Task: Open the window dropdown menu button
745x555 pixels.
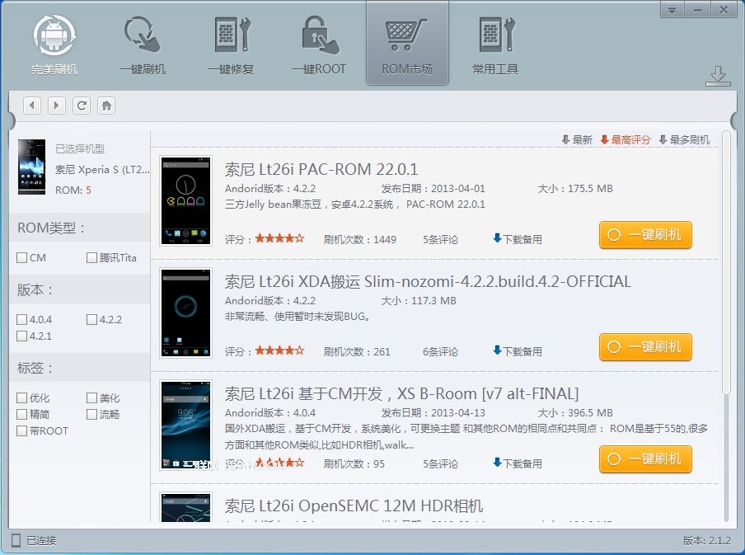Action: click(672, 10)
